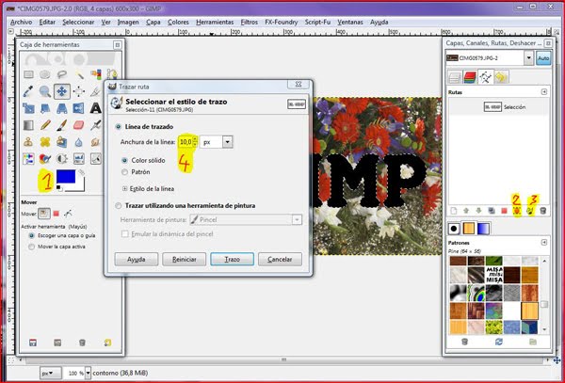
Task: Open the Seleccionar menu
Action: pyautogui.click(x=78, y=23)
